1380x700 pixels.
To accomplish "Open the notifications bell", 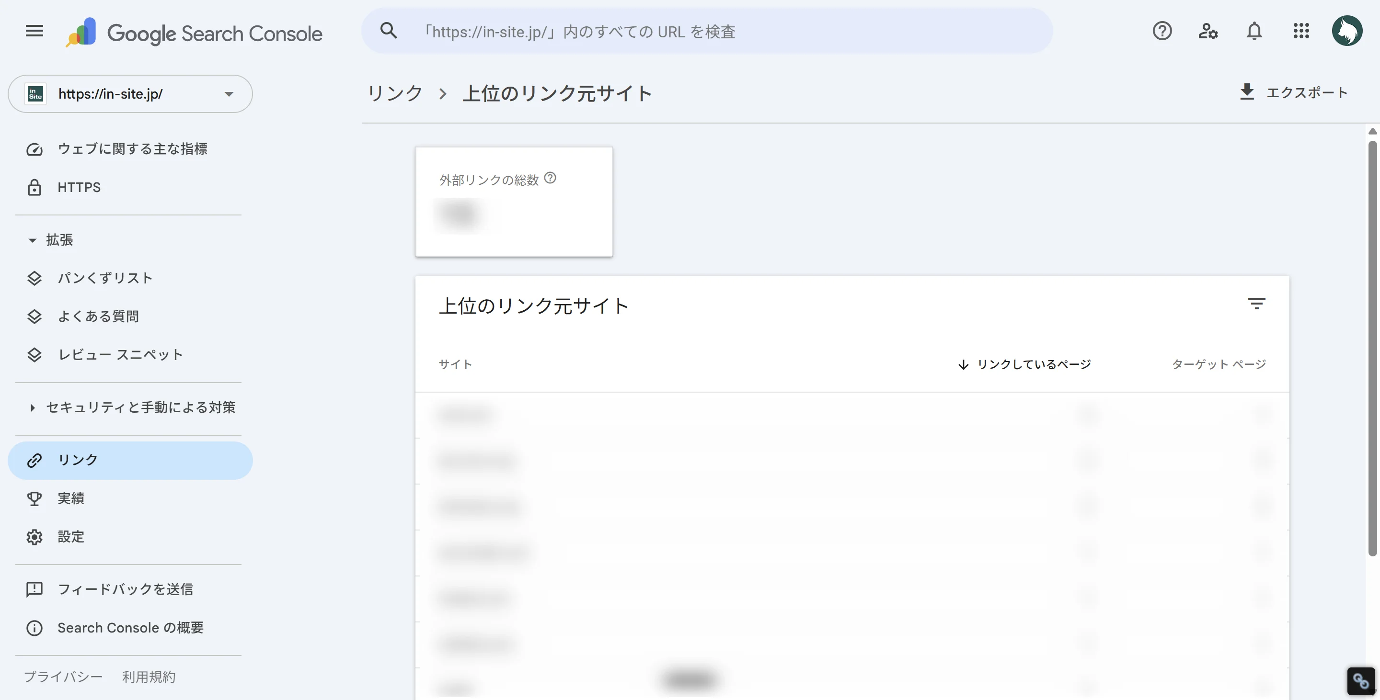I will [x=1254, y=32].
